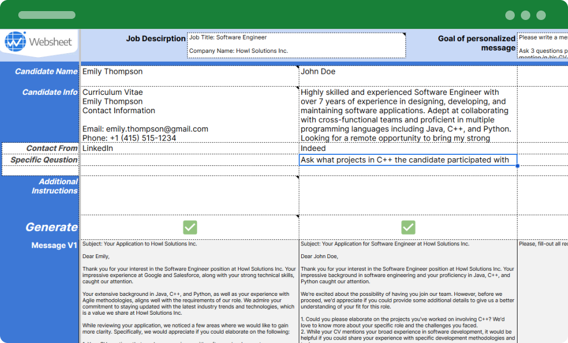Click the Candidate Name row label
568x343 pixels.
[x=46, y=72]
